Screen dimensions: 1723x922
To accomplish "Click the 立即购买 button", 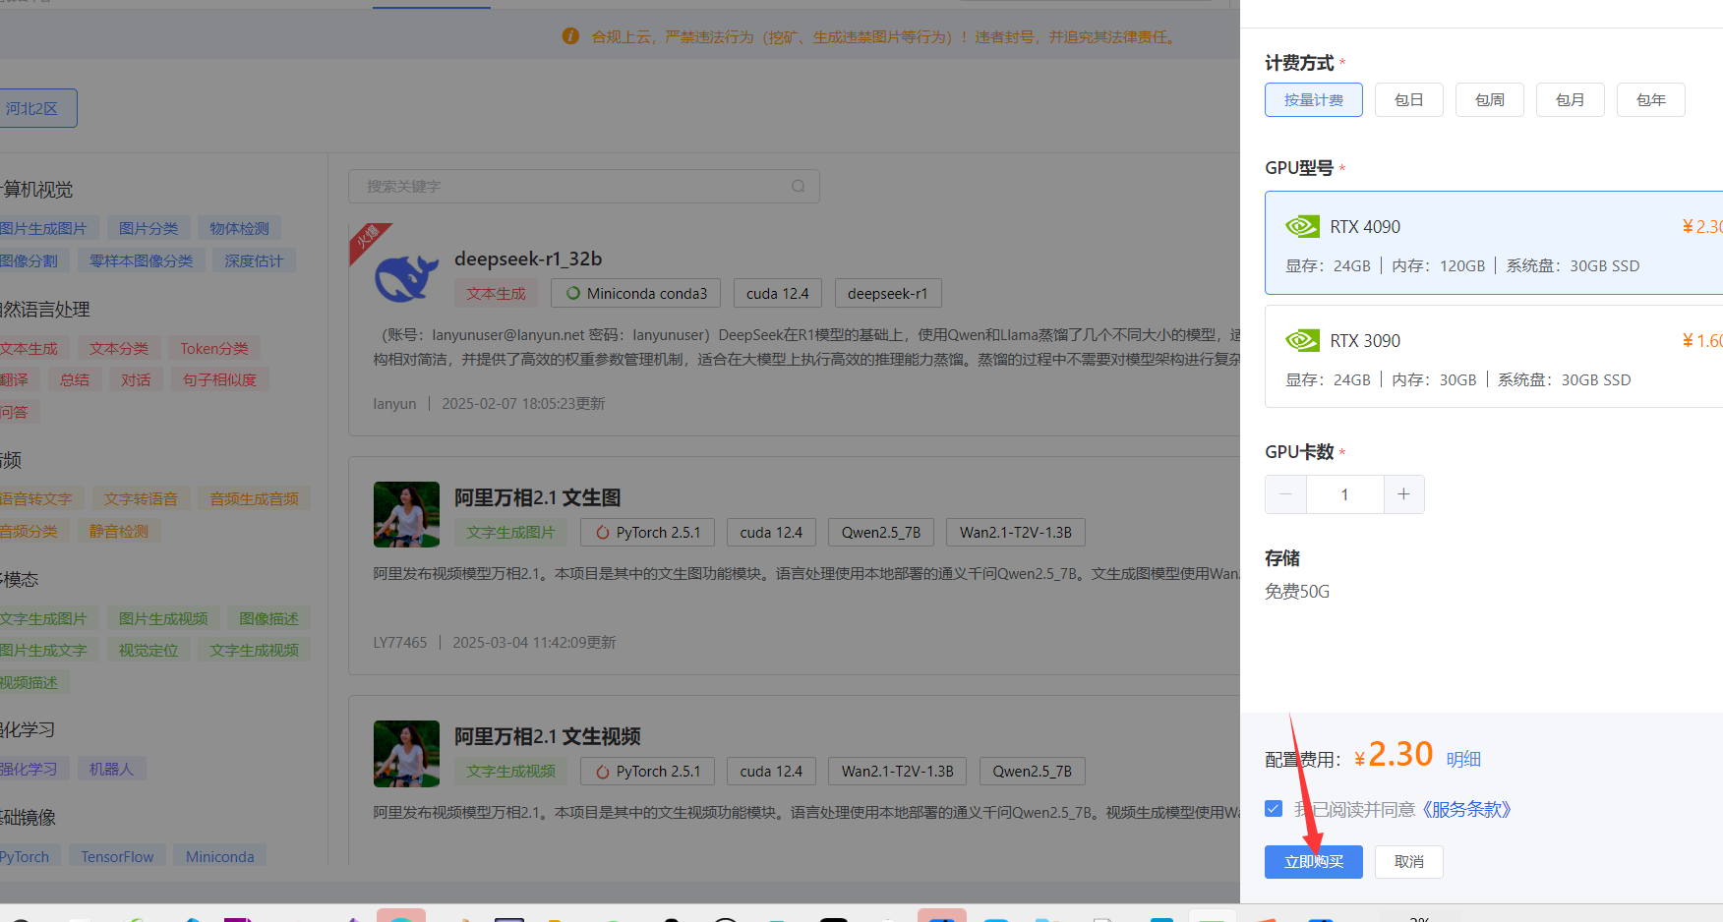I will [1314, 862].
